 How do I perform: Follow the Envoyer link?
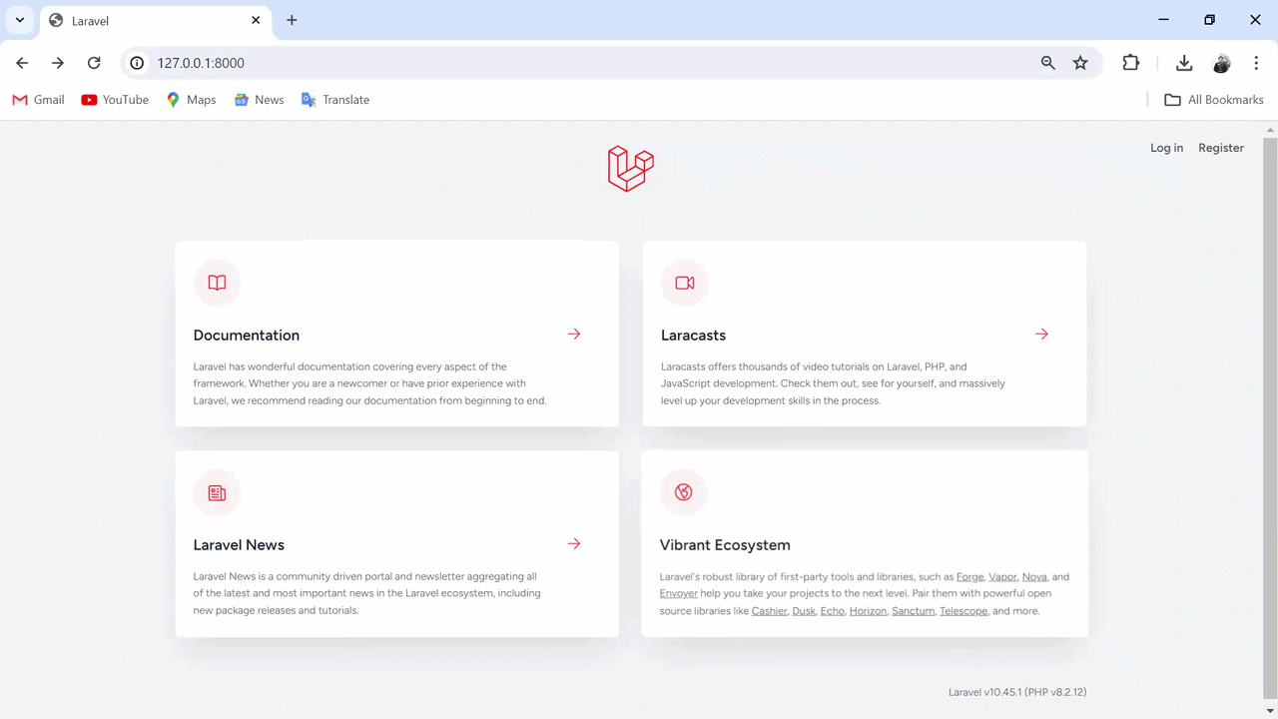(679, 593)
